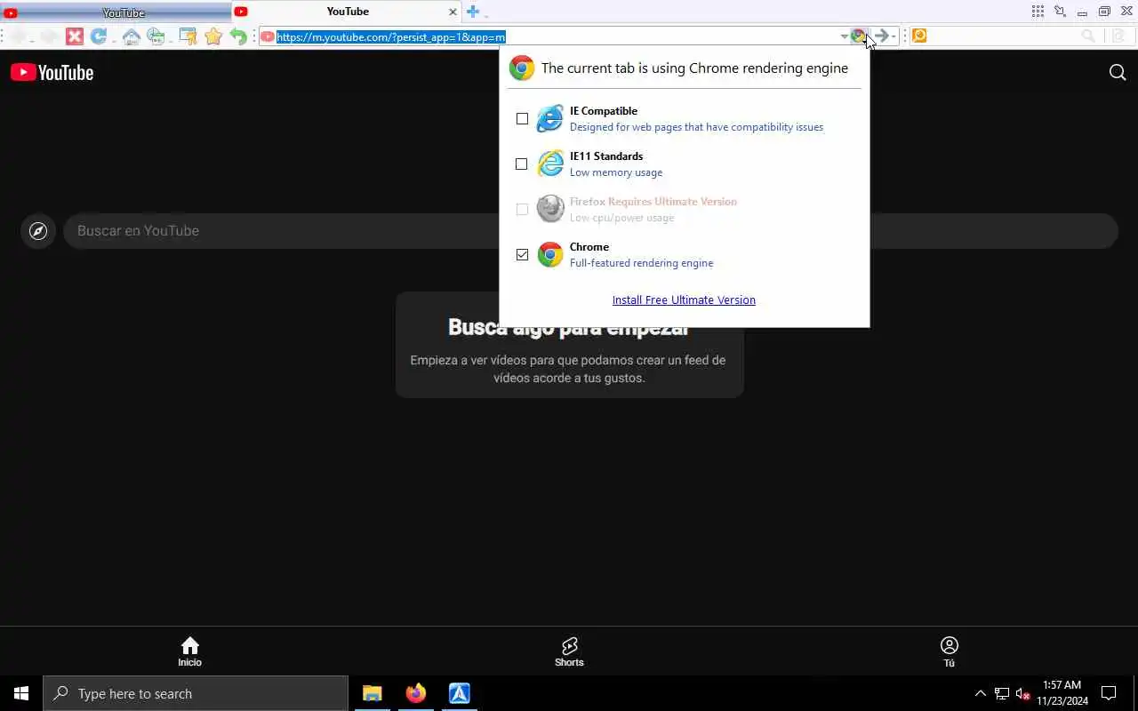Open YouTube search magnifier icon
Viewport: 1138px width, 711px height.
pos(1118,73)
